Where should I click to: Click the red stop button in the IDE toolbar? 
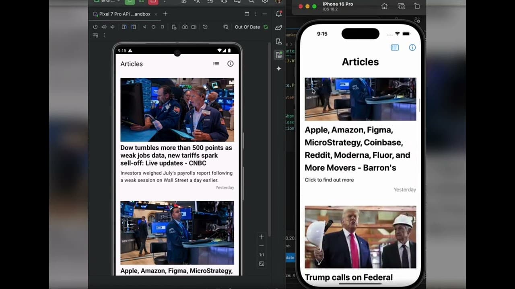coord(153,2)
